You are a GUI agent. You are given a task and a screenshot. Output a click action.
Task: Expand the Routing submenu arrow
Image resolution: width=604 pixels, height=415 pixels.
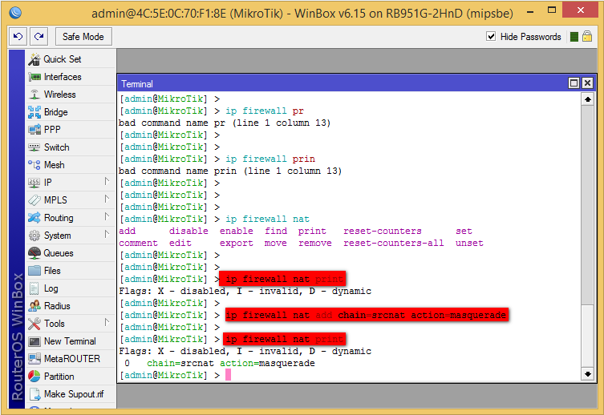(x=107, y=217)
